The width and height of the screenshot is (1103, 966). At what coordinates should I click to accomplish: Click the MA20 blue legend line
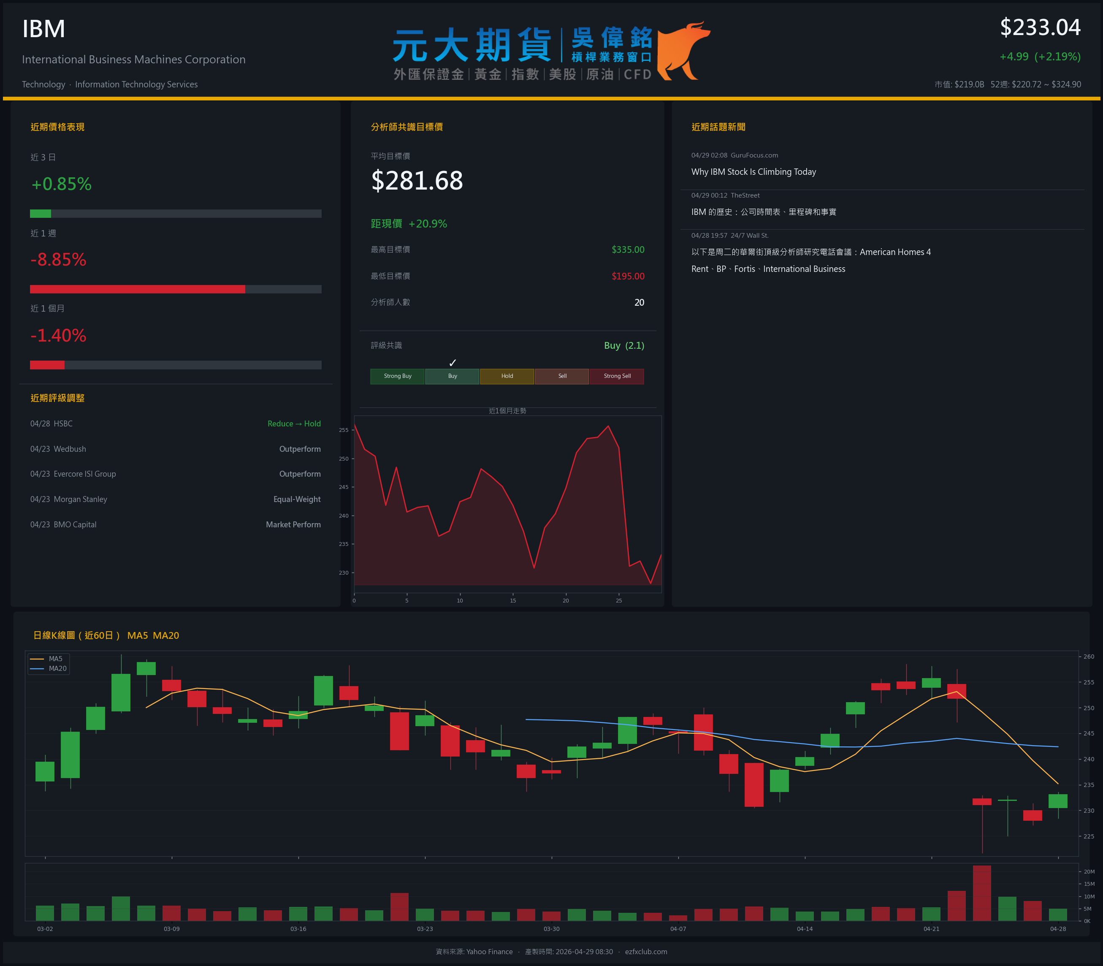click(x=37, y=668)
